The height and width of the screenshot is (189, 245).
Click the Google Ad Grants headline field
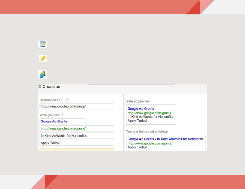tap(62, 121)
